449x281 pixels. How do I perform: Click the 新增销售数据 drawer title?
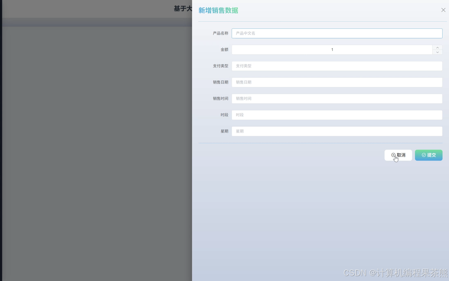pos(218,10)
